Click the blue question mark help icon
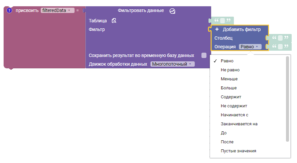Screen dimensions: 297x163 pyautogui.click(x=9, y=10)
